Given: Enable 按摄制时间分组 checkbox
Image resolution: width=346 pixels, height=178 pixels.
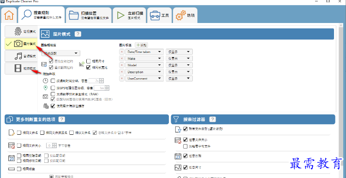Looking at the screenshot, I should pos(53,81).
